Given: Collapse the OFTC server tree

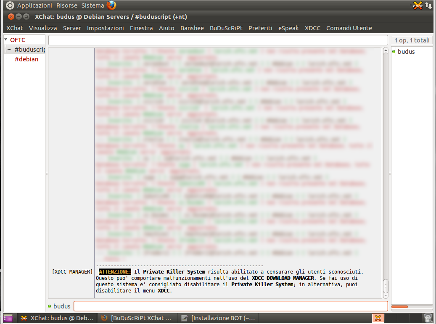Looking at the screenshot, I should tap(5, 40).
